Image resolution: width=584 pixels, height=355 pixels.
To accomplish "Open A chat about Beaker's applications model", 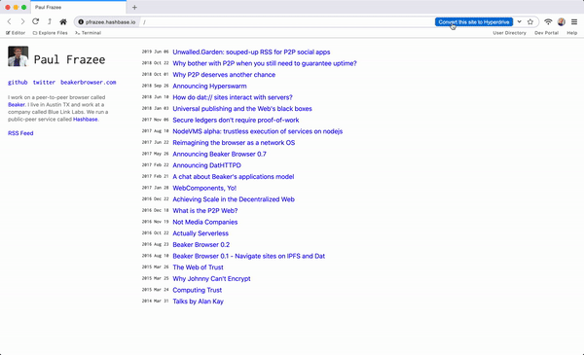I will pyautogui.click(x=234, y=177).
